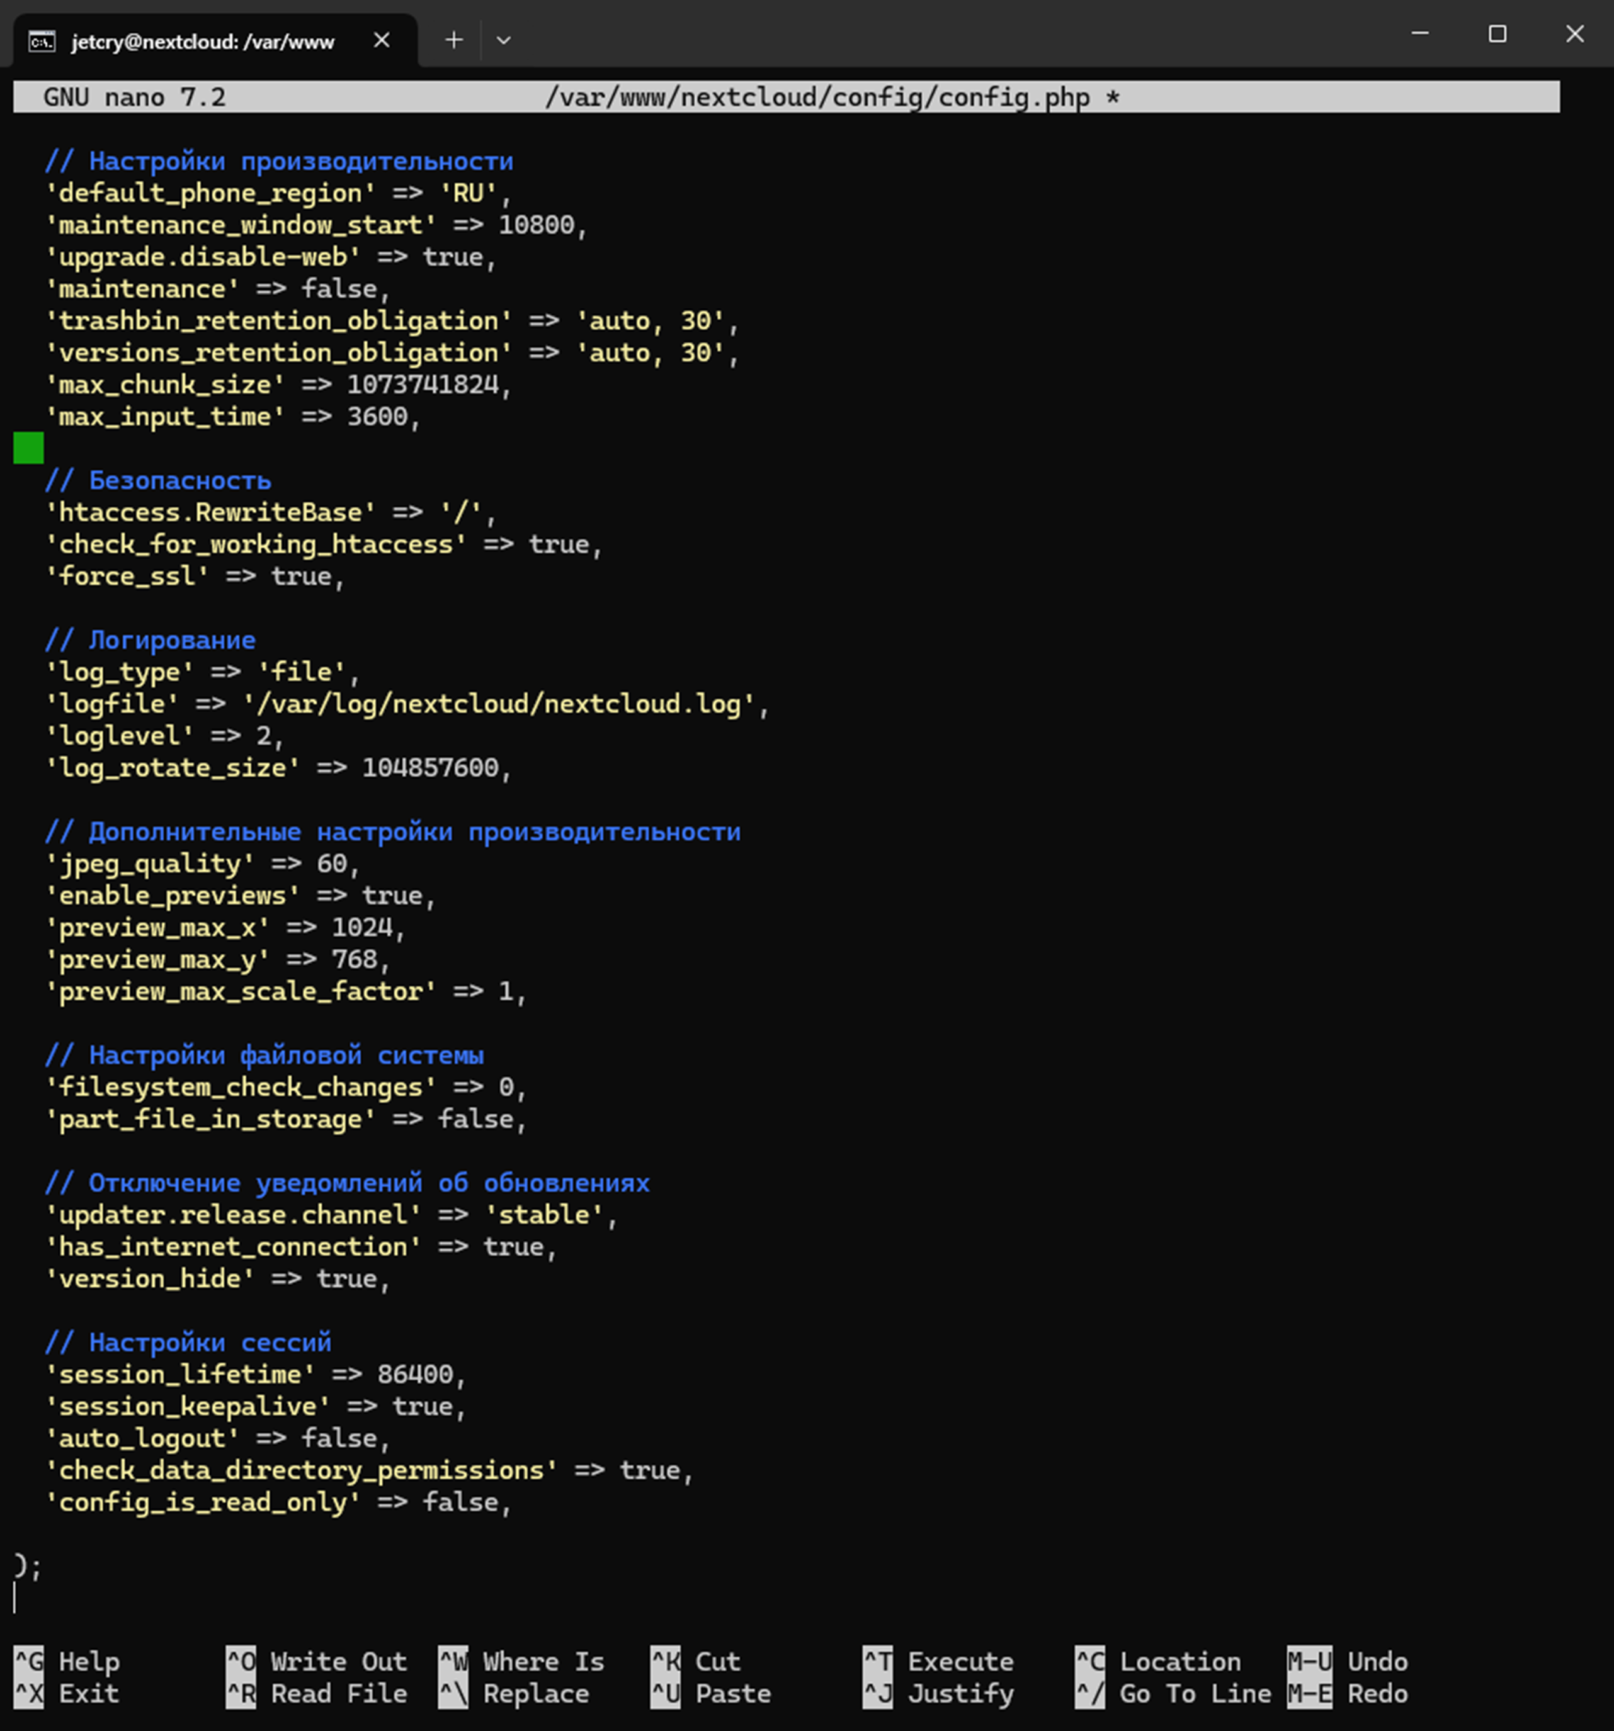Click the 'has_internet_connection' line
The image size is (1614, 1731).
click(302, 1246)
